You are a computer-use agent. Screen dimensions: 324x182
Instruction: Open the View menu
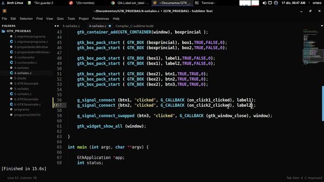coord(50,19)
